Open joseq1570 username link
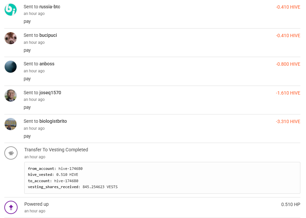Viewport: 306px width, 218px height. (50, 93)
